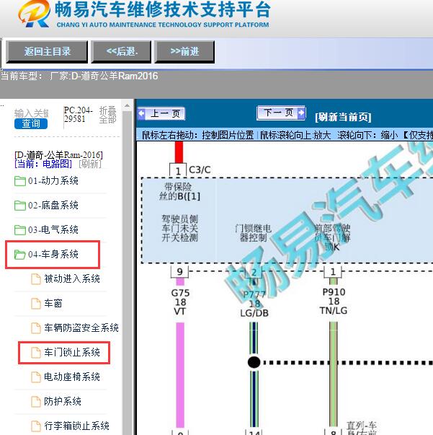Image resolution: width=433 pixels, height=435 pixels.
Task: Click the 防护系统 document icon
Action: click(36, 401)
